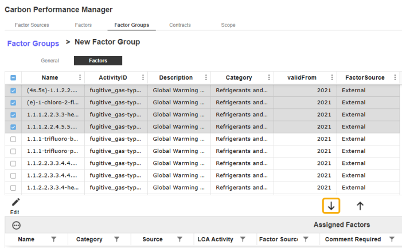Open the ellipsis menu beside Assigned Factors
This screenshot has height=248, width=402.
tap(17, 226)
